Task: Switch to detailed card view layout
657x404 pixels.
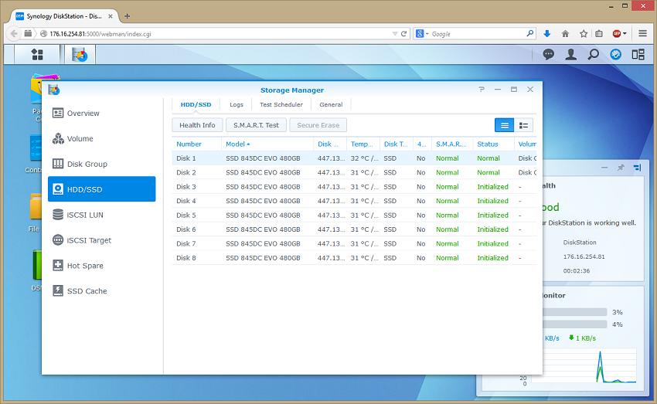Action: pos(523,125)
